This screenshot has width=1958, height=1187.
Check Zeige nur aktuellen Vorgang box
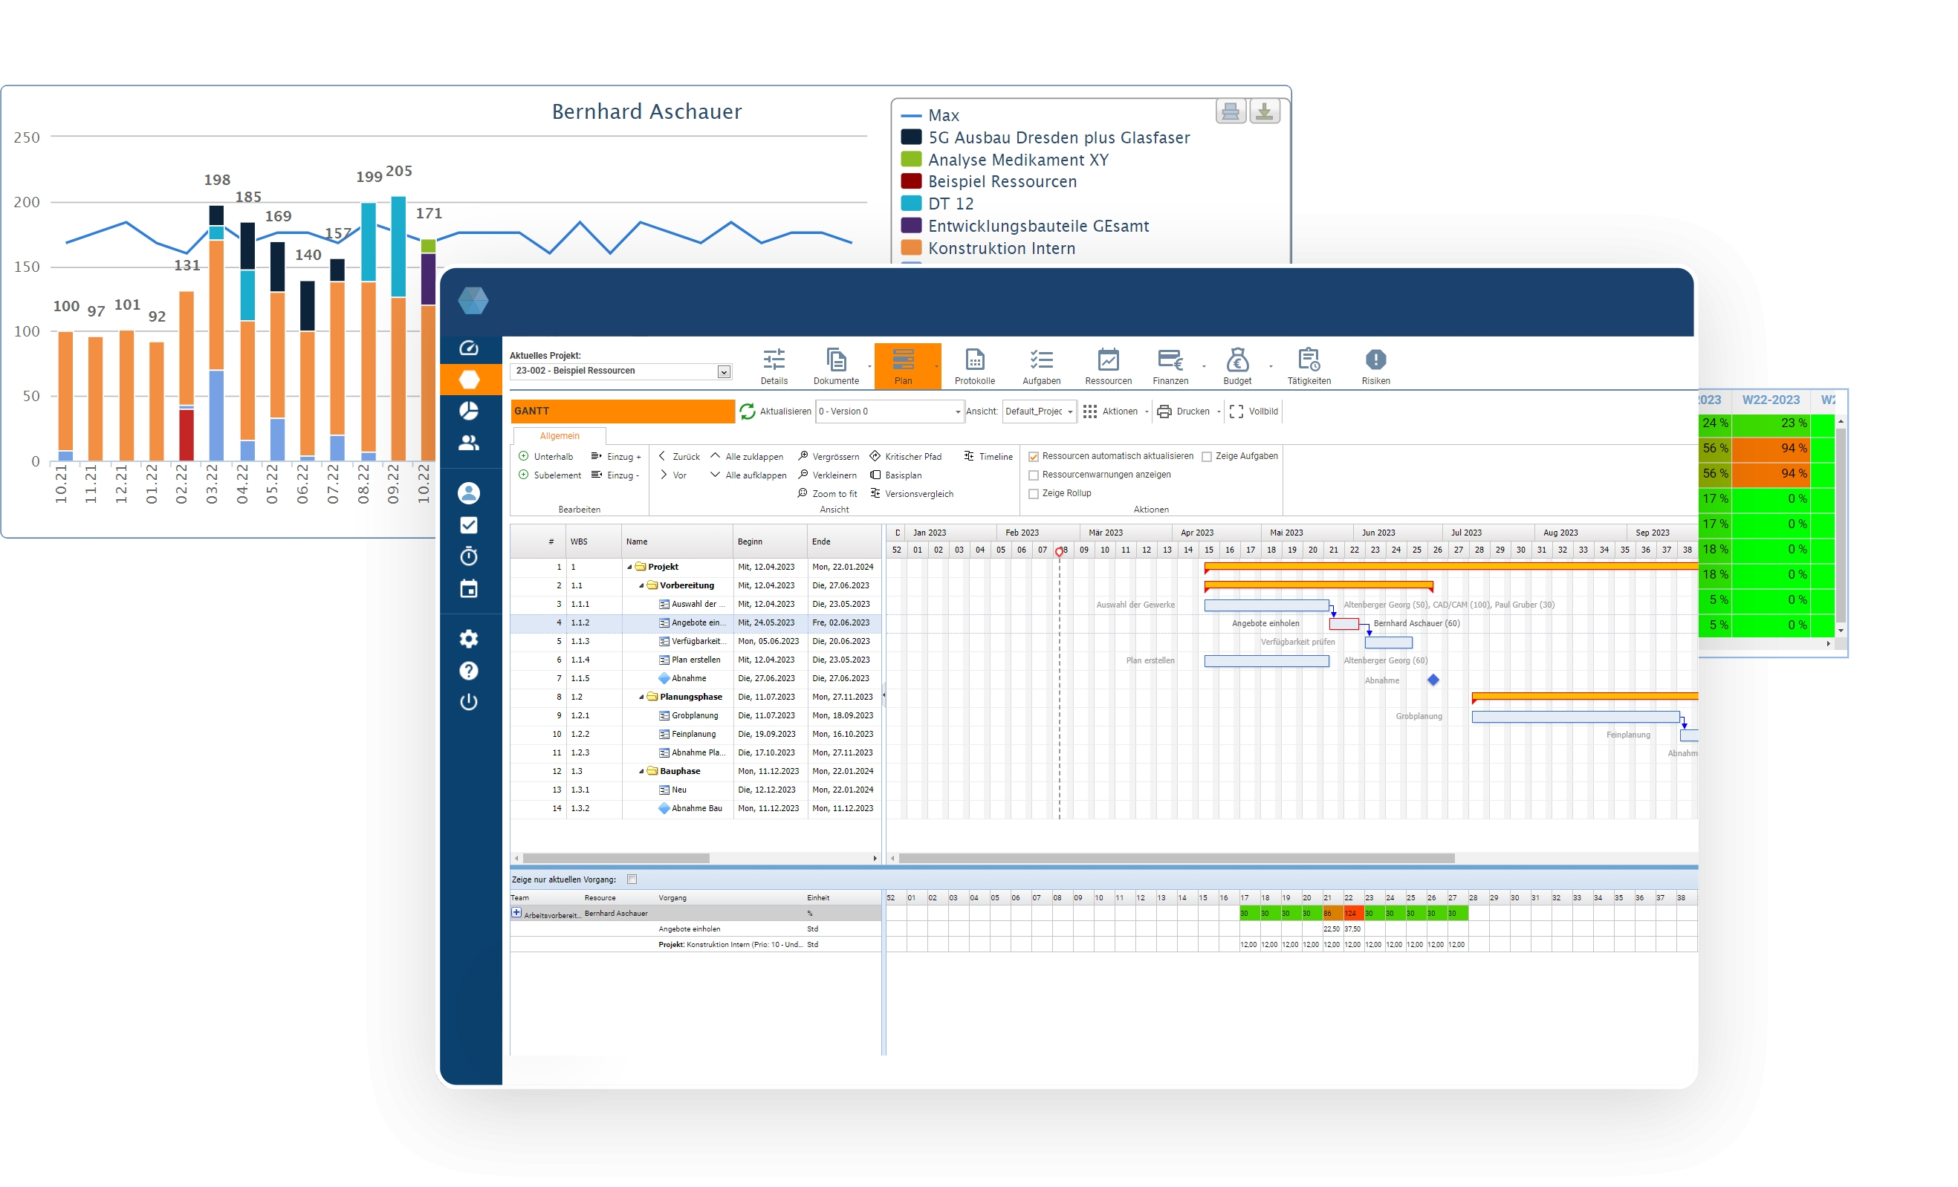[x=632, y=879]
